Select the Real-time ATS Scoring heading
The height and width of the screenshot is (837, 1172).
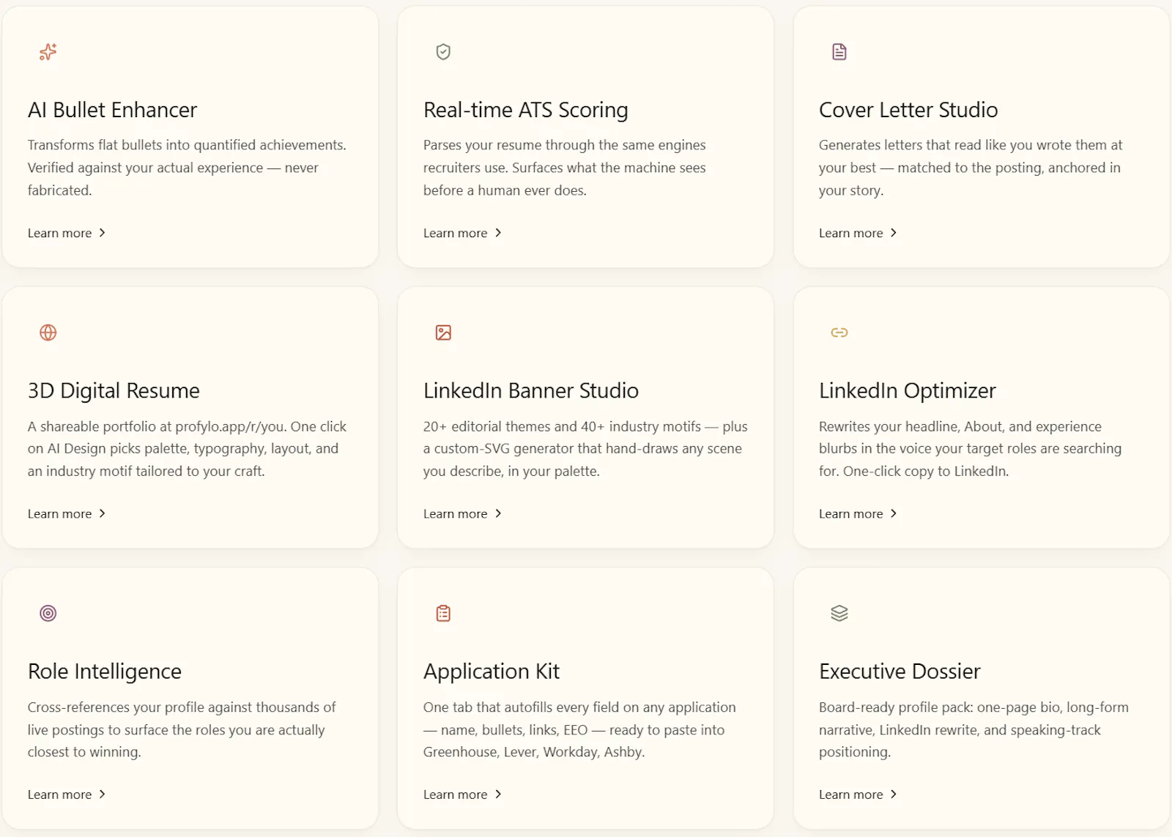click(x=526, y=110)
